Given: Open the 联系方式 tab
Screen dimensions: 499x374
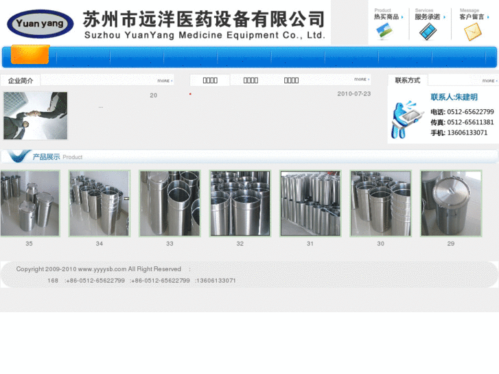Looking at the screenshot, I should pos(408,80).
